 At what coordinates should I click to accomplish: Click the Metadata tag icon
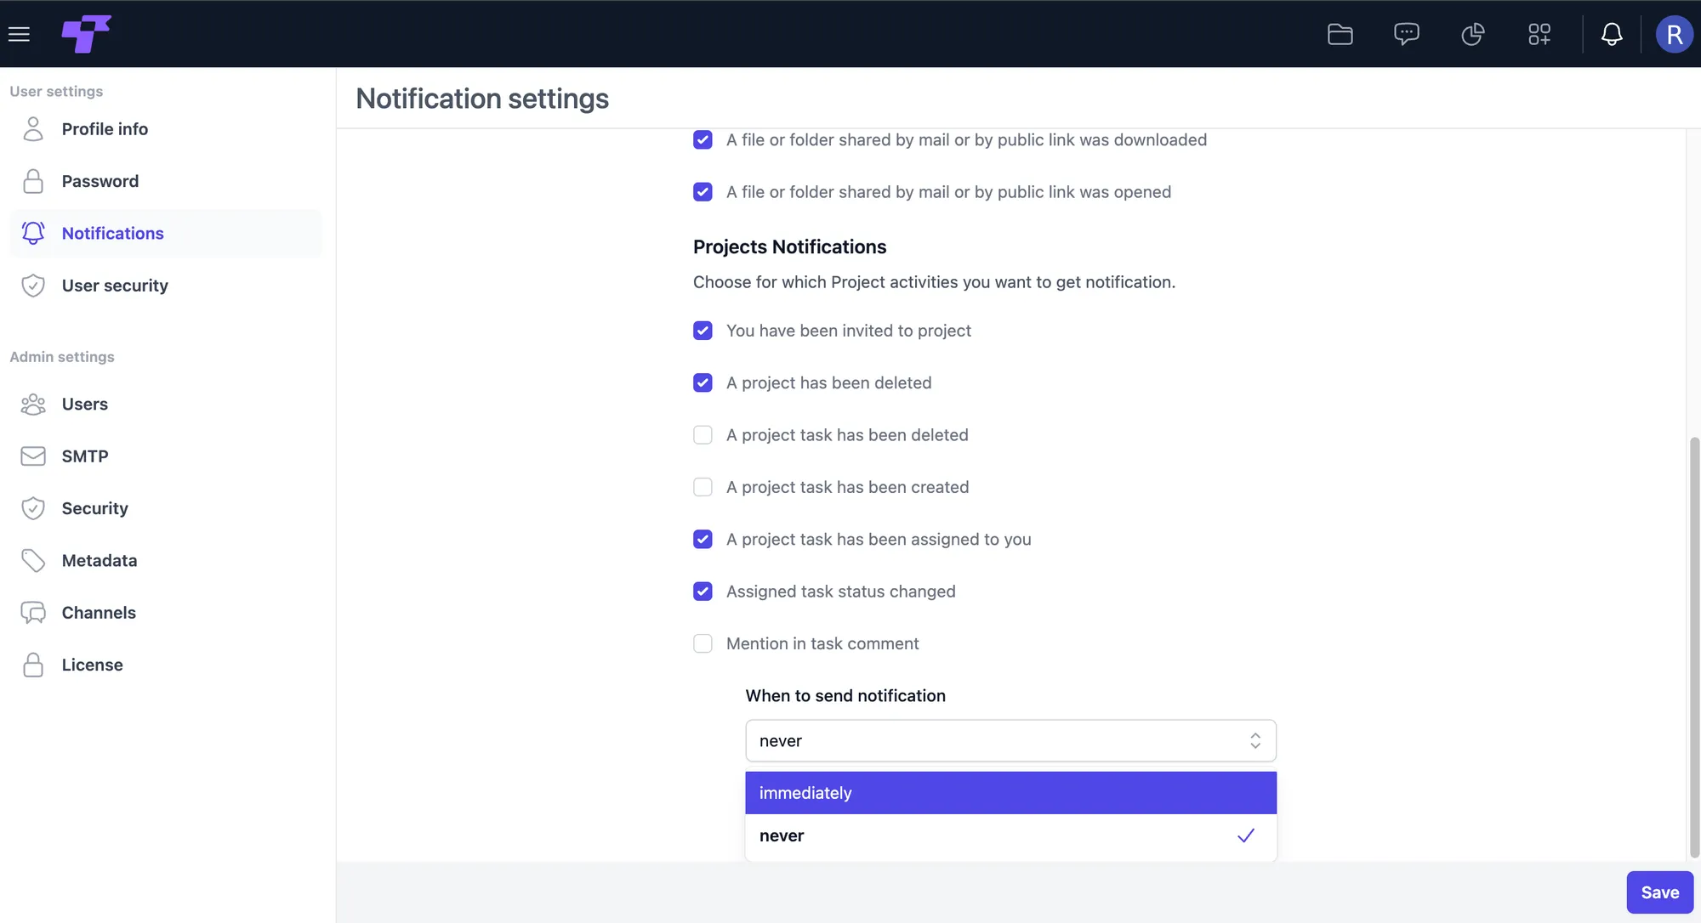[33, 561]
